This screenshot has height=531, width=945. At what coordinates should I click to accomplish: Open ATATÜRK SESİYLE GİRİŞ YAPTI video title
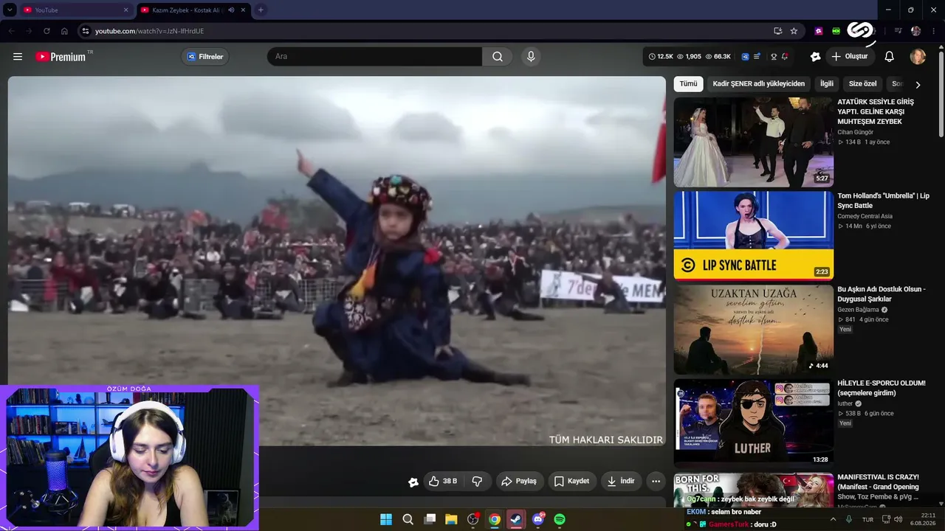coord(876,112)
